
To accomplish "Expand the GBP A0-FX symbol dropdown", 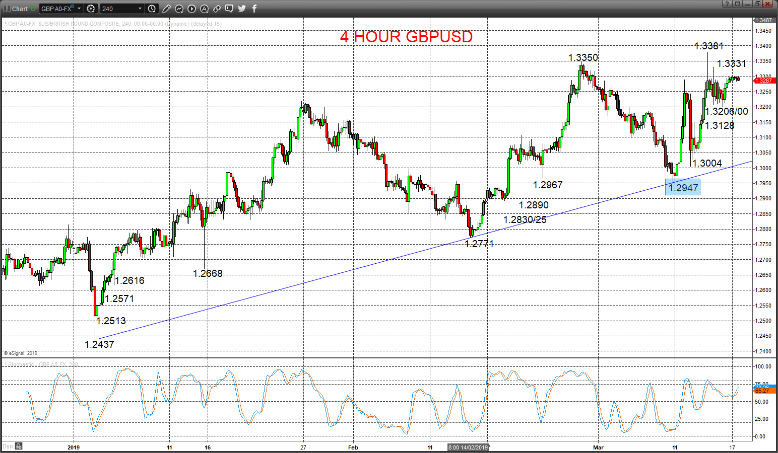I will (79, 9).
